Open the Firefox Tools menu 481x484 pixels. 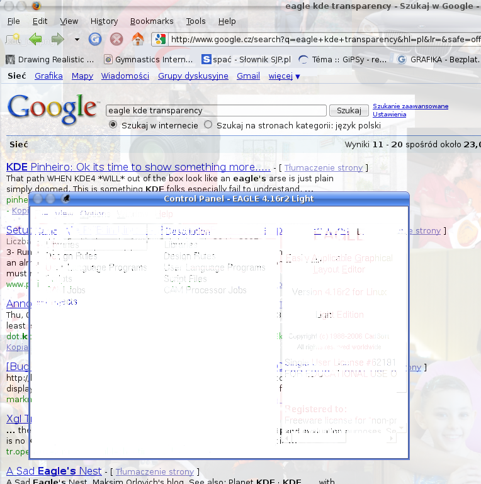click(195, 21)
